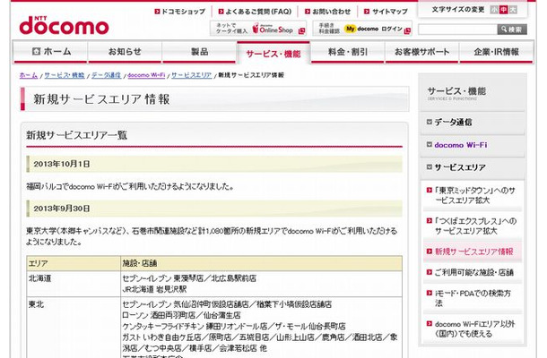Image resolution: width=547 pixels, height=358 pixels.
Task: Click the site search input field
Action: (x=457, y=30)
